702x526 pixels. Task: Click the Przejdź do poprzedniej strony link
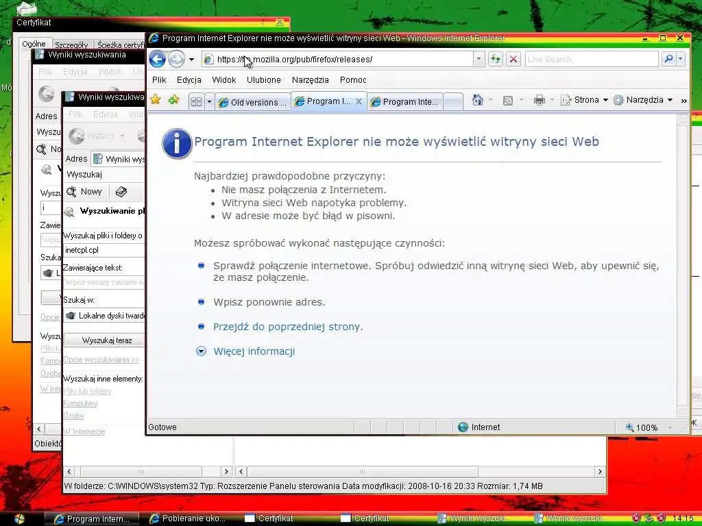288,327
